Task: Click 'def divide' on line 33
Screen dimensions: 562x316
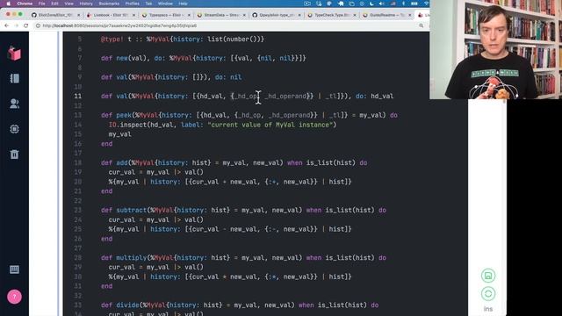Action: click(120, 305)
